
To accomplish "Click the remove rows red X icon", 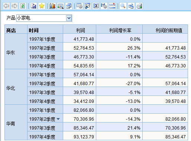I will (112, 6).
